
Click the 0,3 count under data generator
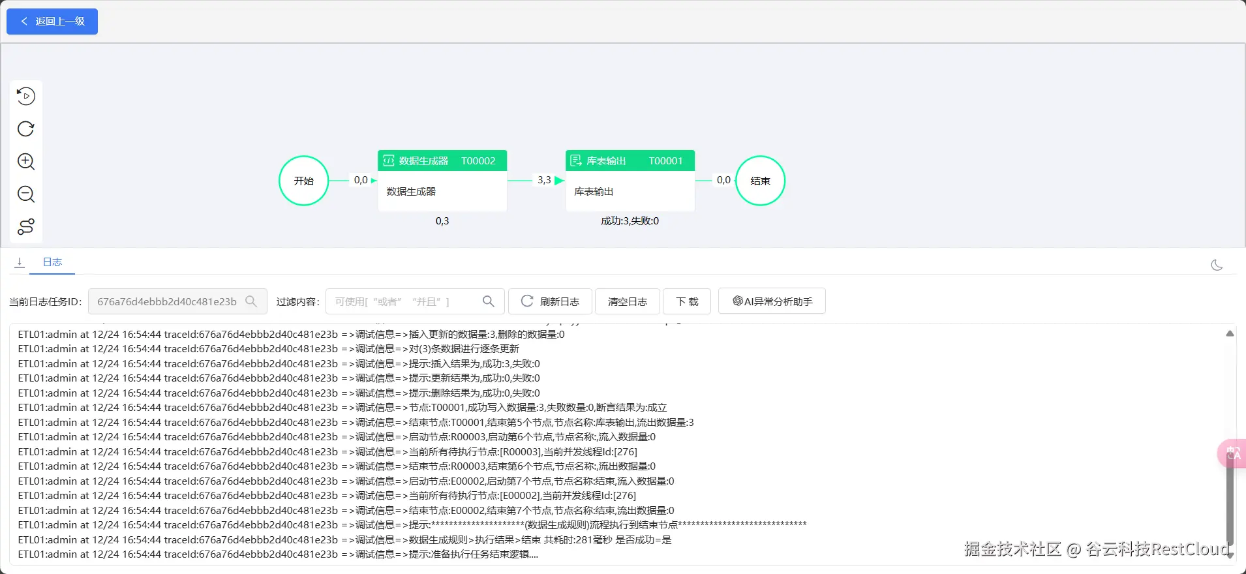click(442, 221)
